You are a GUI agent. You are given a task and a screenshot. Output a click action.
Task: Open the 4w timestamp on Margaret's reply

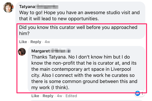pyautogui.click(x=60, y=96)
